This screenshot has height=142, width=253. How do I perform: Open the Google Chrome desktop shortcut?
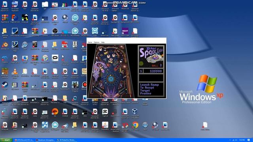click(135, 126)
